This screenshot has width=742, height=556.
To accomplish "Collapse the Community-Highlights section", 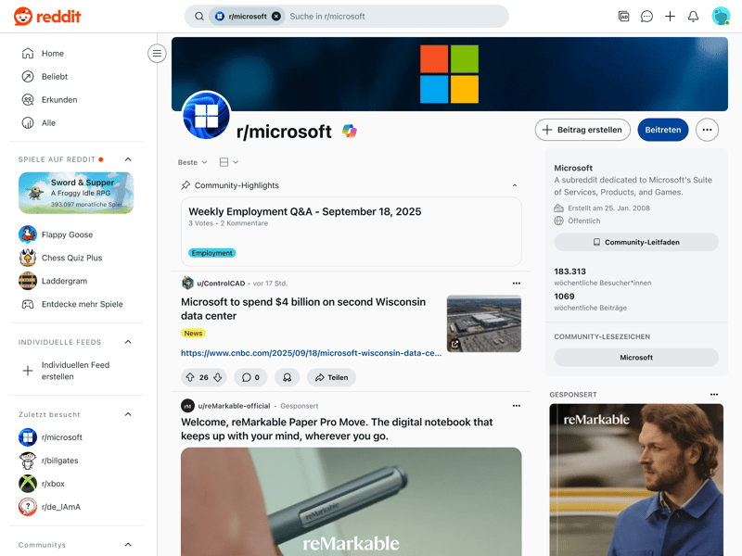I will click(515, 185).
